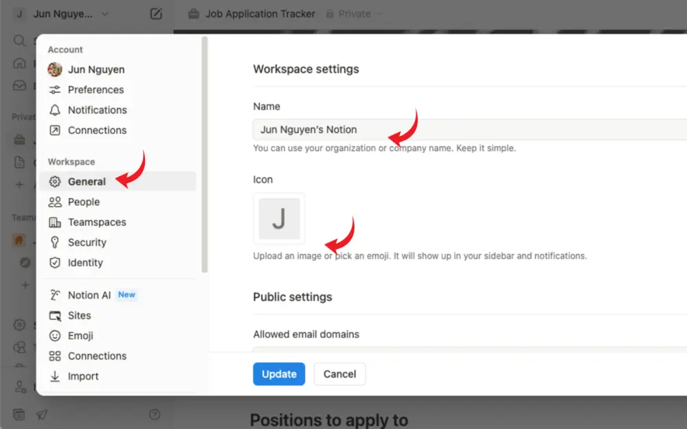Open Preferences in settings sidebar
This screenshot has height=429, width=687.
tap(117, 90)
